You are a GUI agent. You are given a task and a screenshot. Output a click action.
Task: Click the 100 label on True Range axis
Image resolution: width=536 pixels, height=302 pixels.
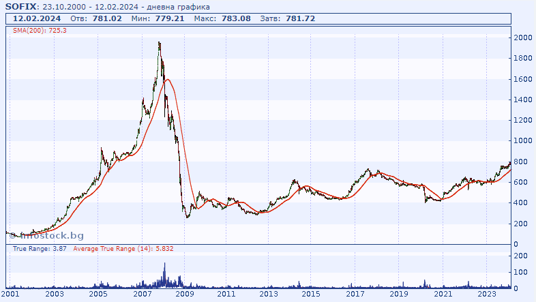(x=521, y=272)
